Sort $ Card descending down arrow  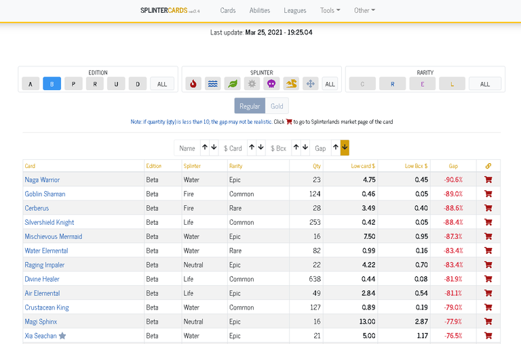click(260, 148)
